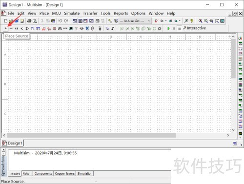Switch to full screen view

coord(222,21)
